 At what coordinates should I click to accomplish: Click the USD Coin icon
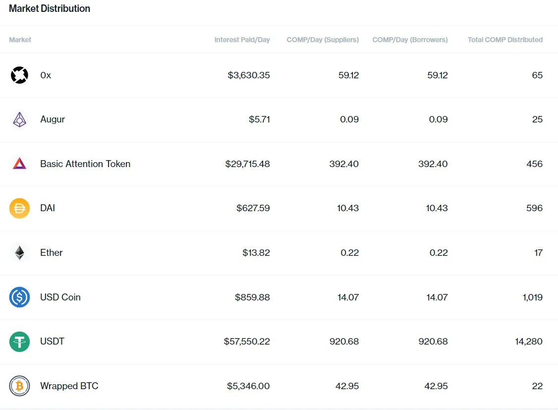[x=19, y=297]
